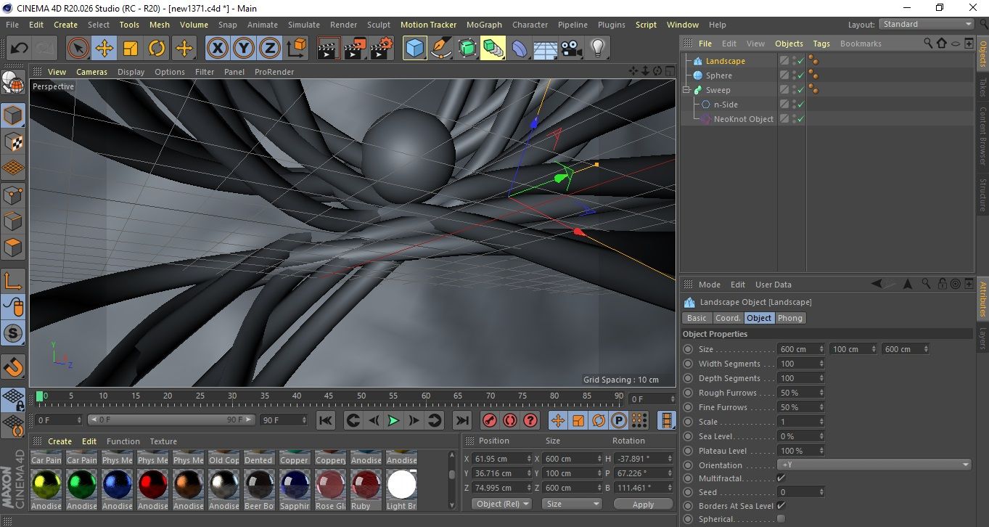The image size is (989, 527).
Task: Click the Undo arrow icon
Action: (20, 49)
